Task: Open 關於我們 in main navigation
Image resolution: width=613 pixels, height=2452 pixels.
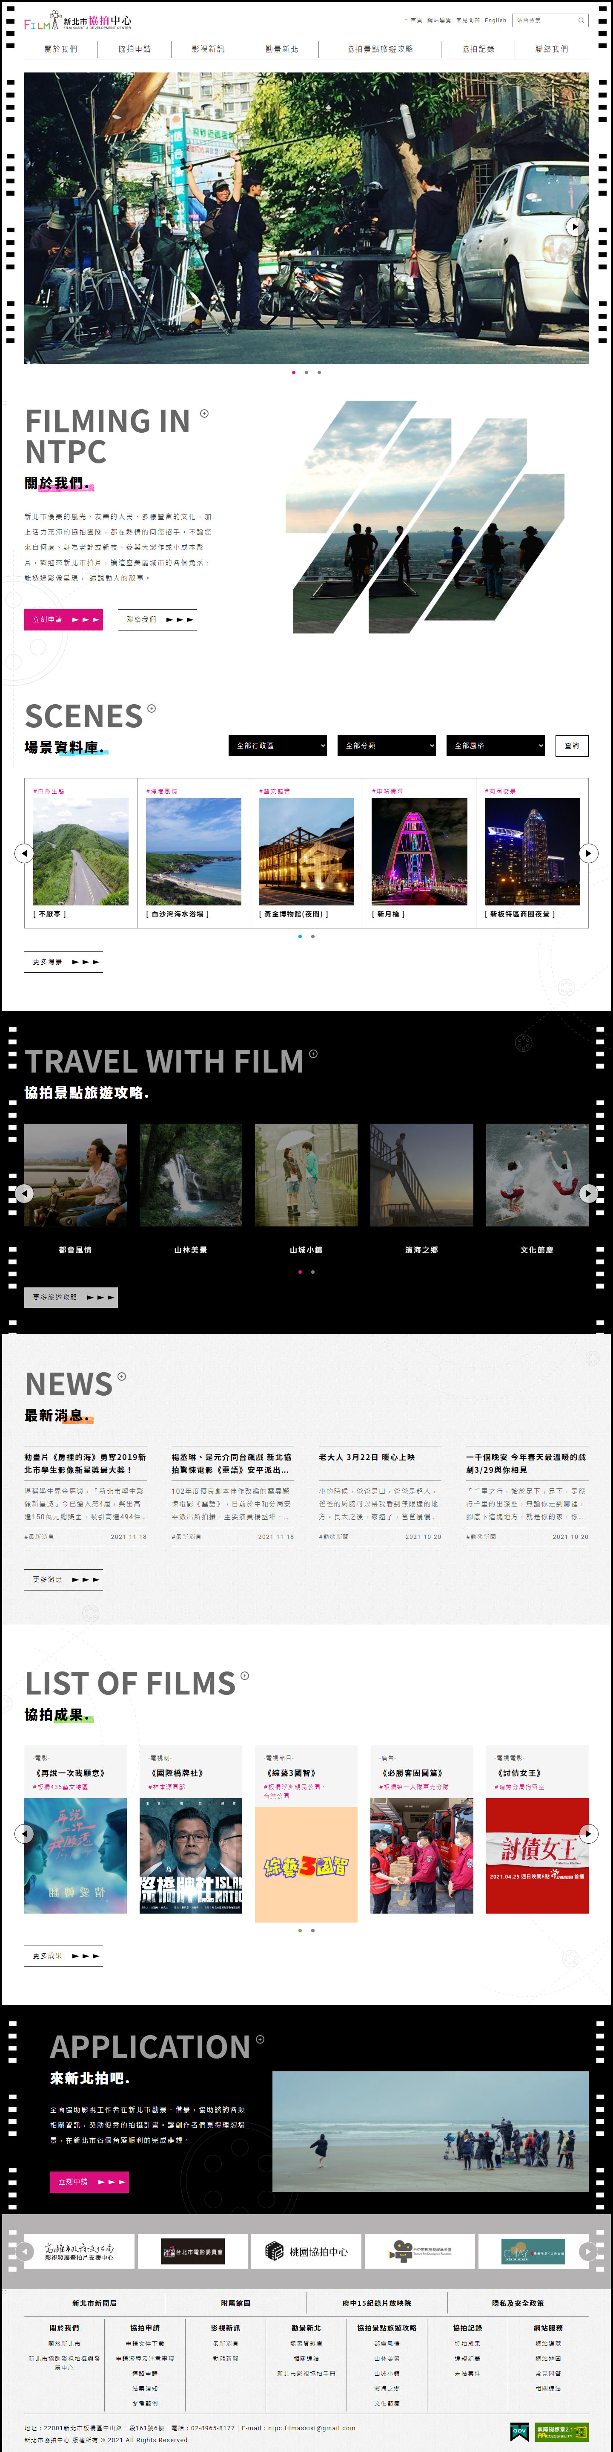Action: click(62, 49)
